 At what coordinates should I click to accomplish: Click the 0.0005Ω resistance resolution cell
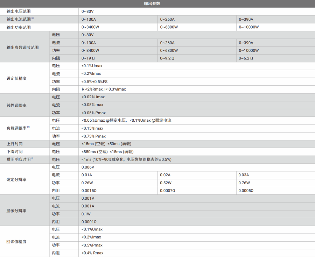coord(246,191)
